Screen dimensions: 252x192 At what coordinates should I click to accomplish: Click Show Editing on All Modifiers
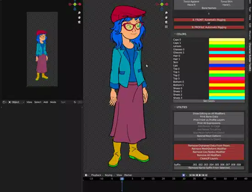[209, 113]
